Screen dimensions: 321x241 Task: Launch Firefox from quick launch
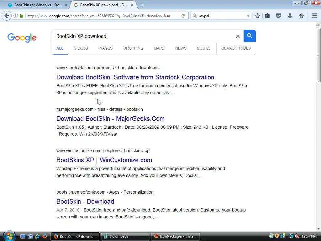point(45,236)
